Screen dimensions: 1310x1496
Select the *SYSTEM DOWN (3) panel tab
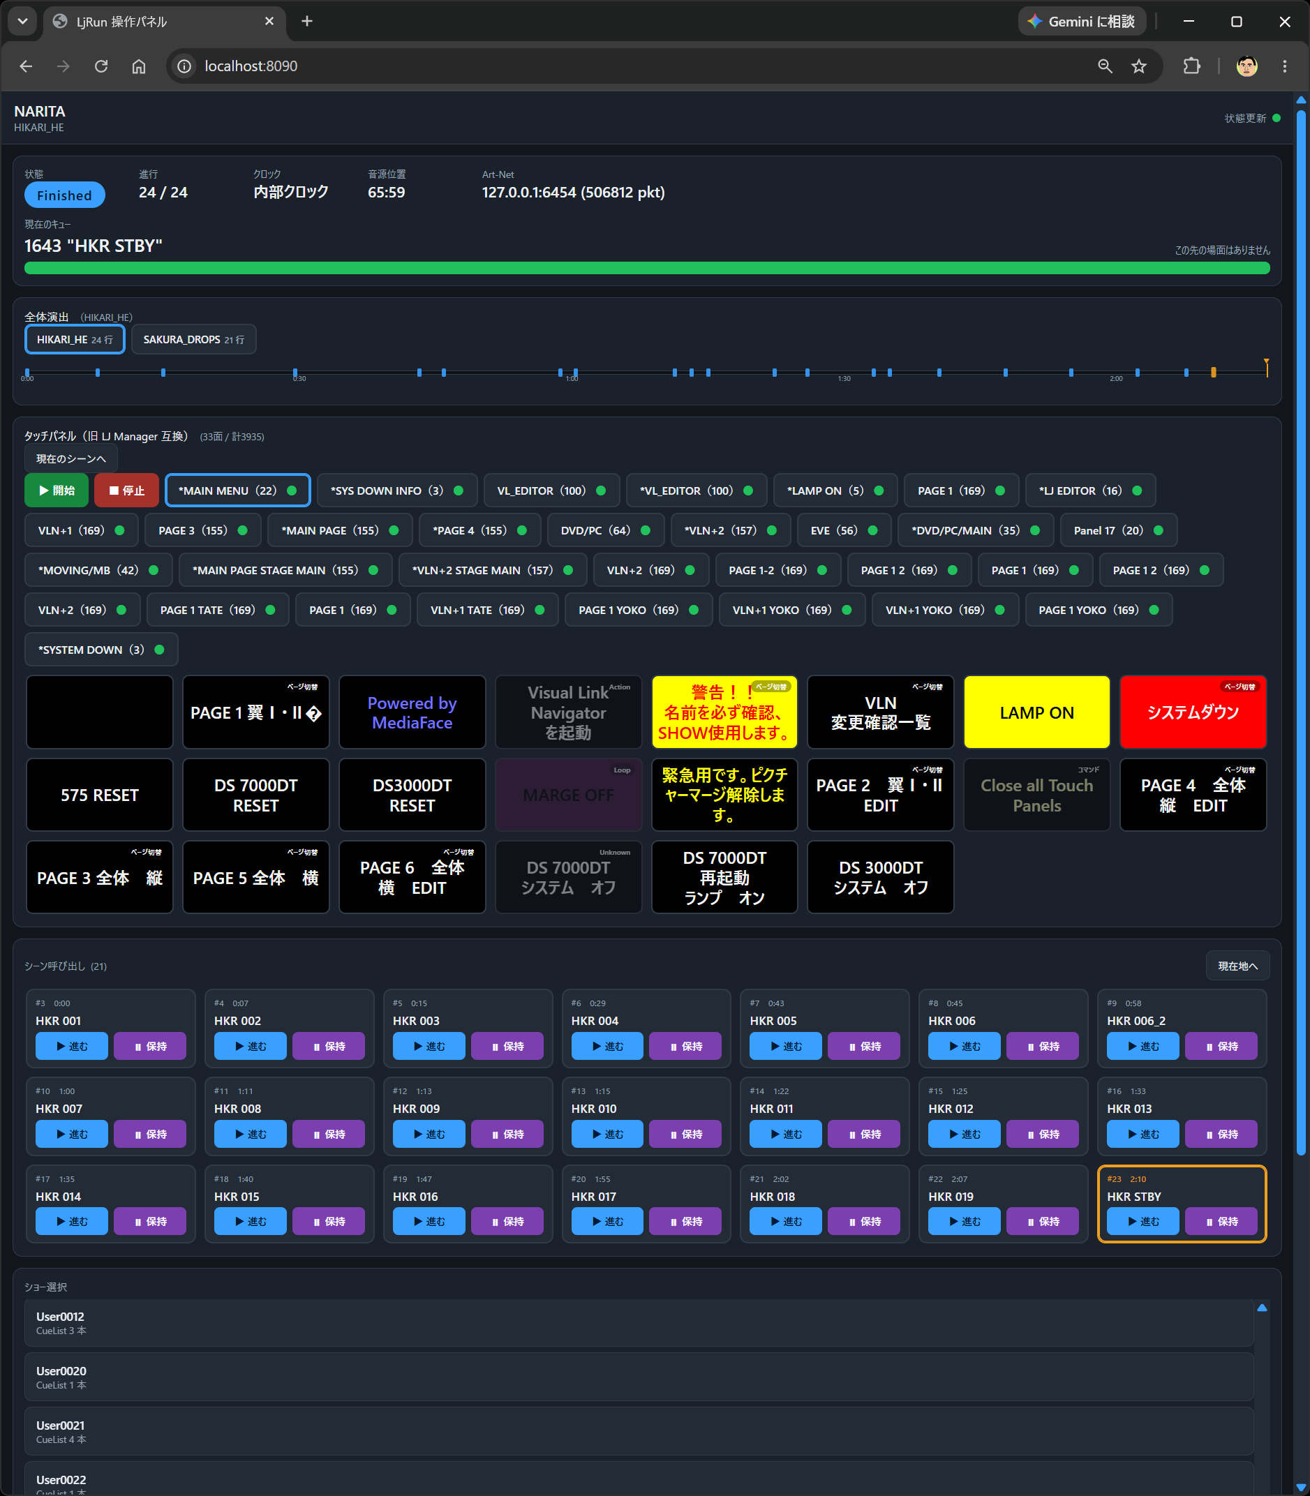pyautogui.click(x=101, y=650)
